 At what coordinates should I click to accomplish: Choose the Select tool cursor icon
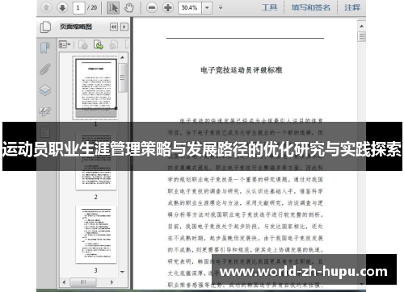113,8
